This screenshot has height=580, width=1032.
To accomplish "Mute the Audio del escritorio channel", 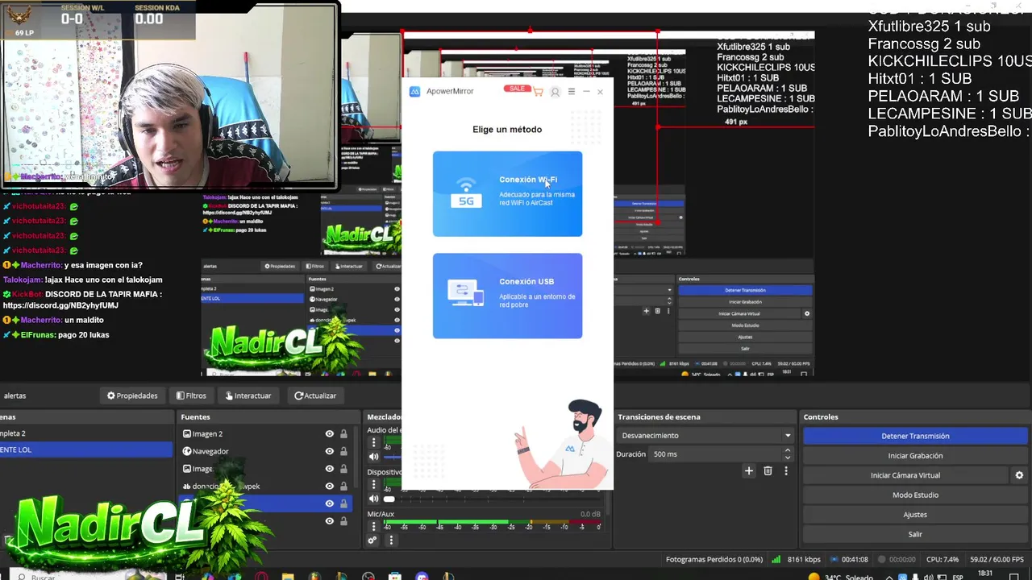I will (x=373, y=457).
